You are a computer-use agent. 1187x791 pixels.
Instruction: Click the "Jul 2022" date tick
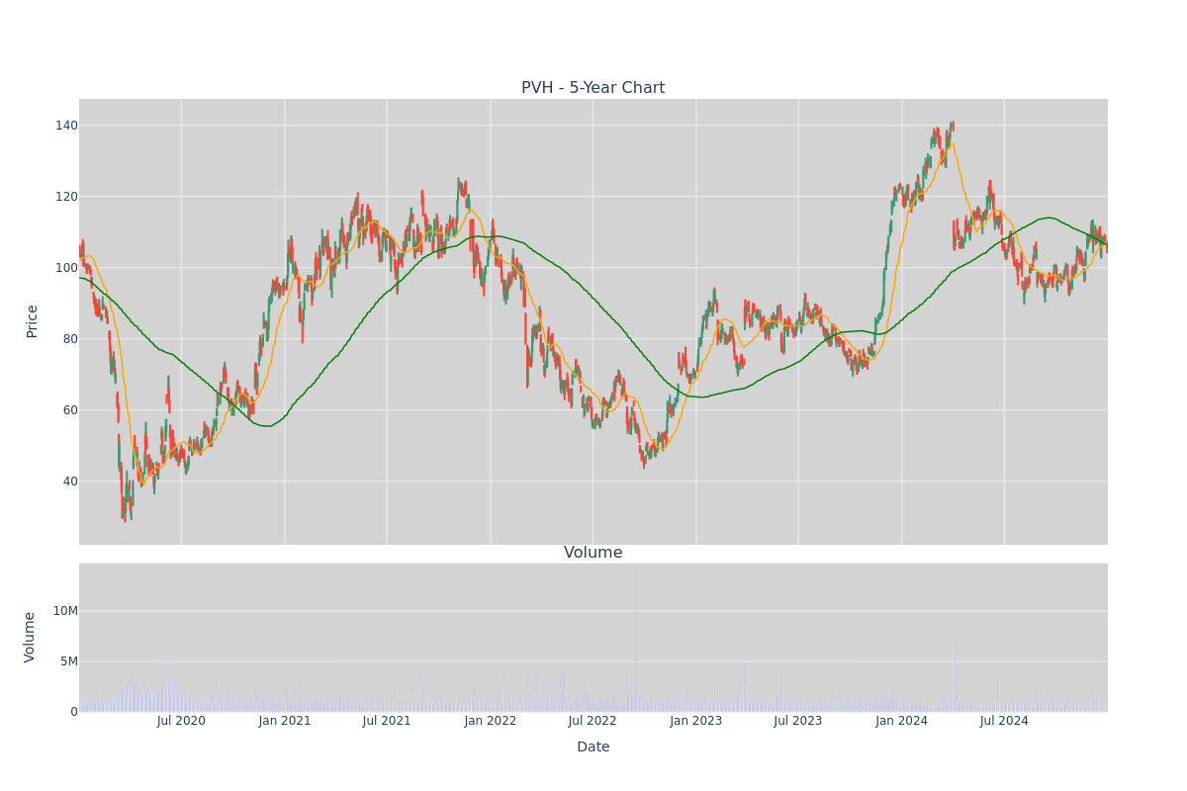[x=593, y=721]
